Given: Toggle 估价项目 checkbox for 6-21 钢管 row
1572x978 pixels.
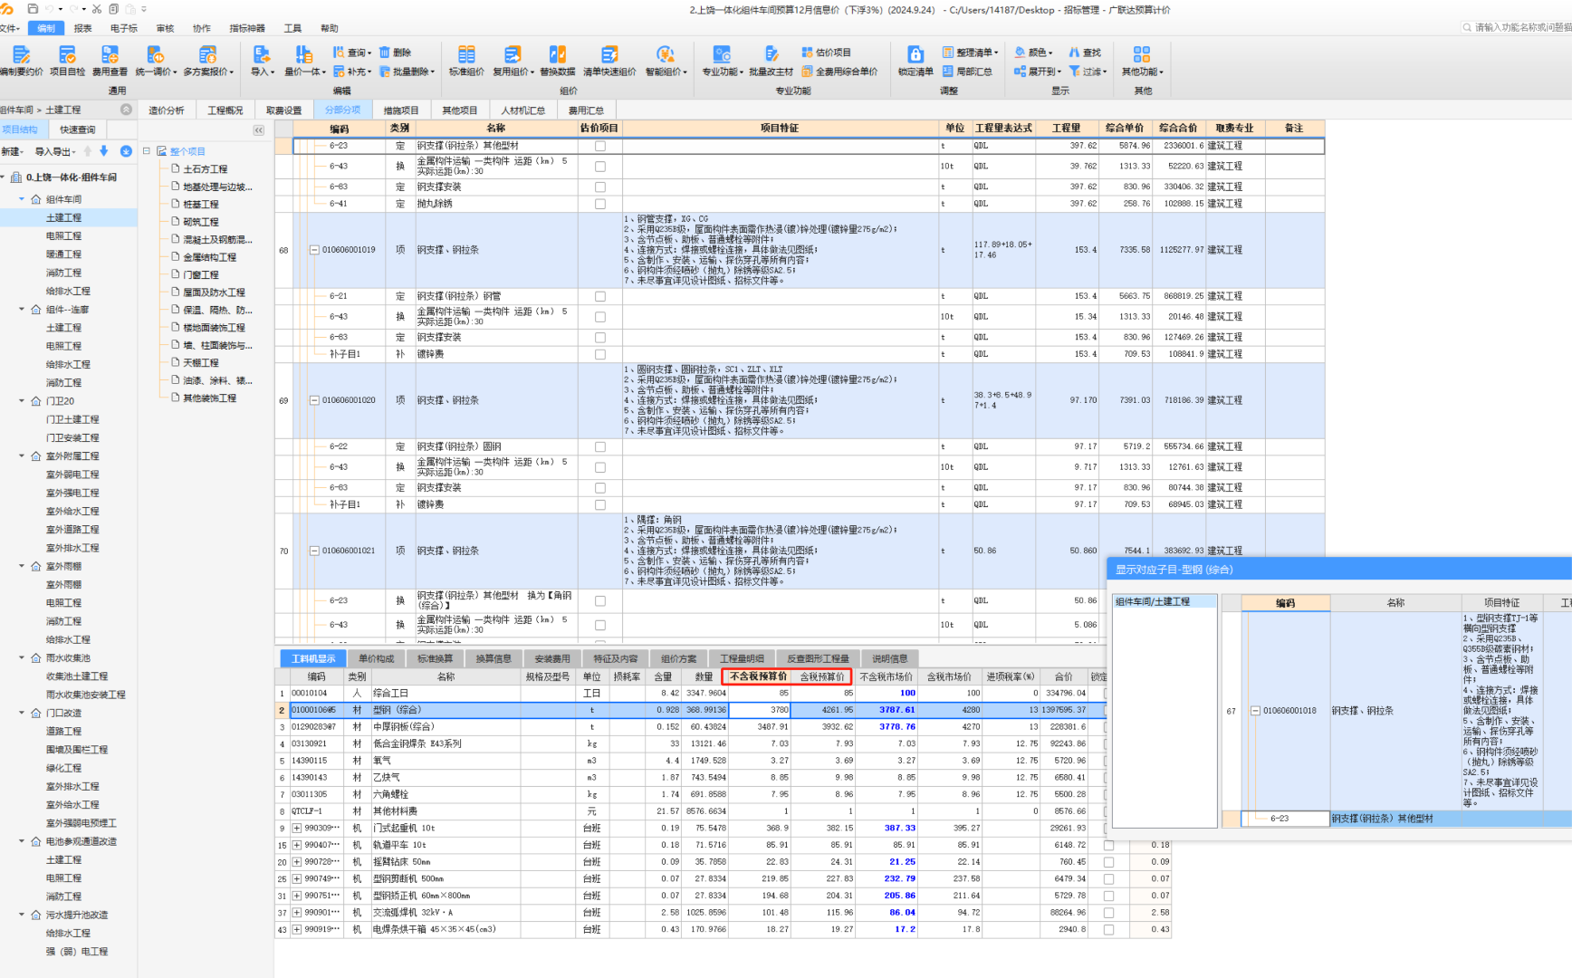Looking at the screenshot, I should pos(599,296).
